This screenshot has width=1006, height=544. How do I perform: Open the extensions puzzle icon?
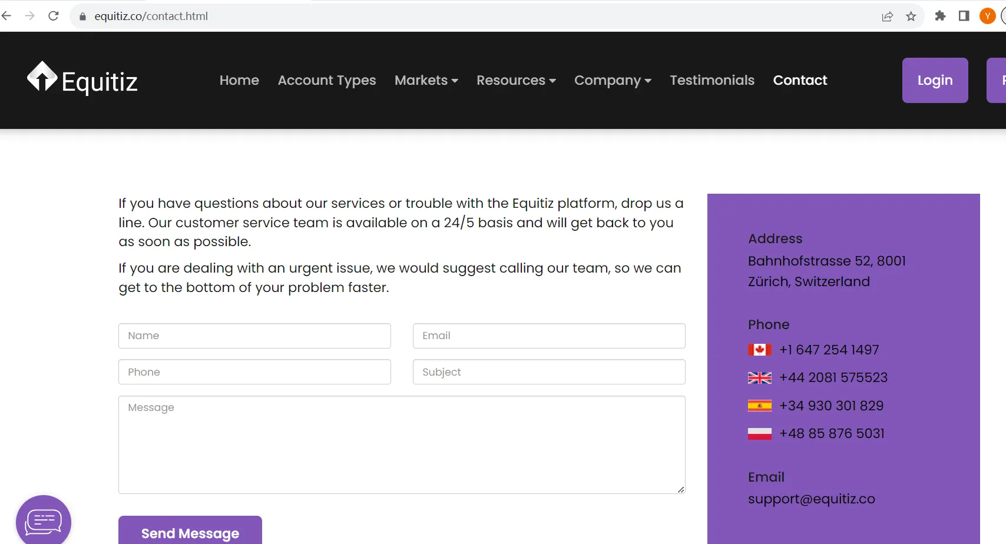pyautogui.click(x=941, y=16)
